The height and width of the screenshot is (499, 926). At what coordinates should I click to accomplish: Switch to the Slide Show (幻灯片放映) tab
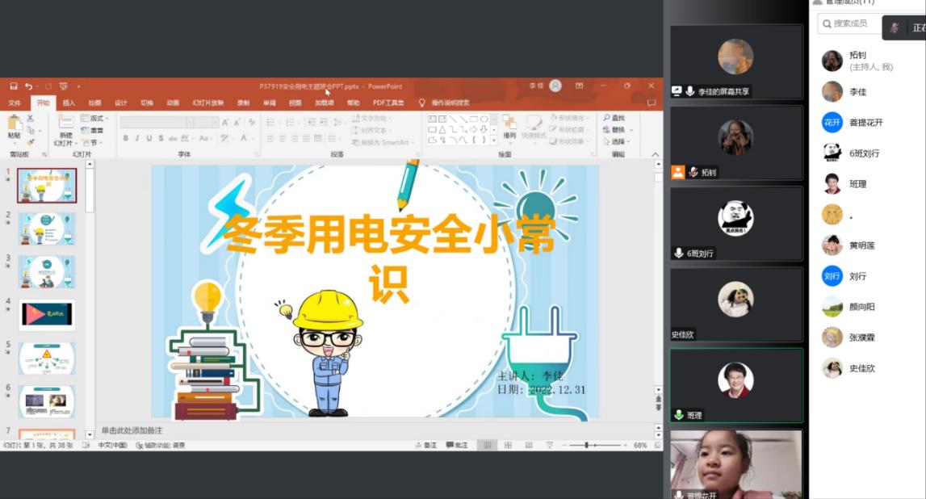(x=207, y=103)
